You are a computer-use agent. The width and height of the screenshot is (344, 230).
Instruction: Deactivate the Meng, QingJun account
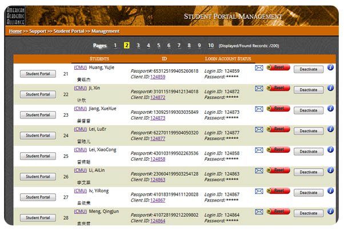(309, 213)
